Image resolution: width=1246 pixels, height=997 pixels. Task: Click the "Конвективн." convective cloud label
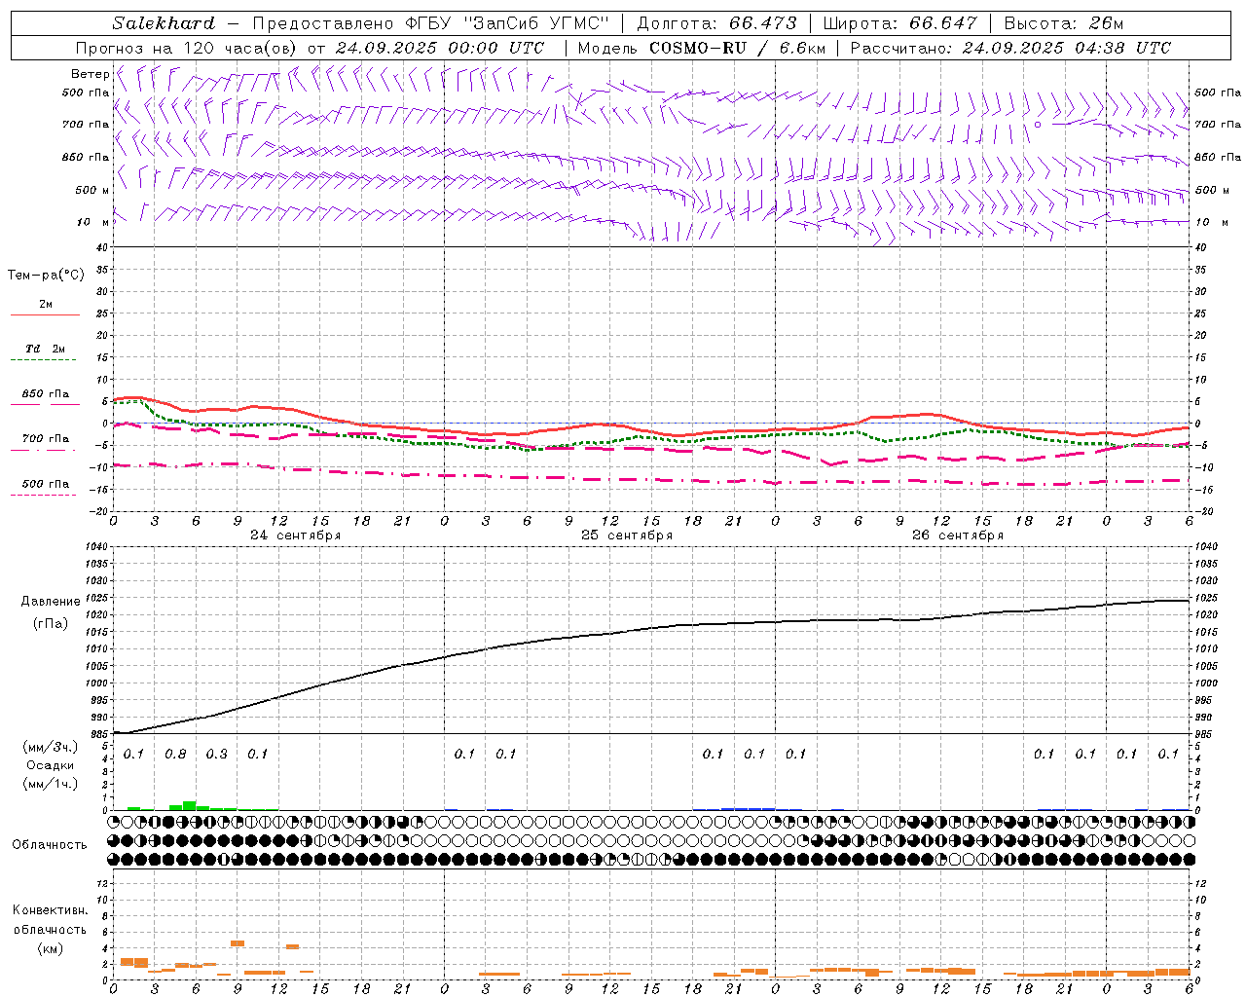coord(50,910)
